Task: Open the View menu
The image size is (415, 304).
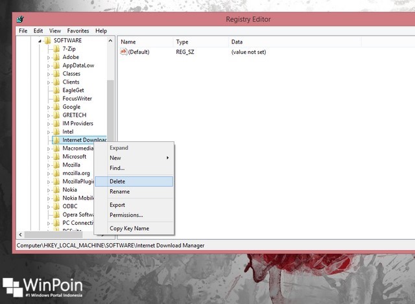Action: tap(54, 31)
